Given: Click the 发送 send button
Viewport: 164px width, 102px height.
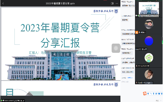Looking at the screenshot, I should tap(157, 100).
